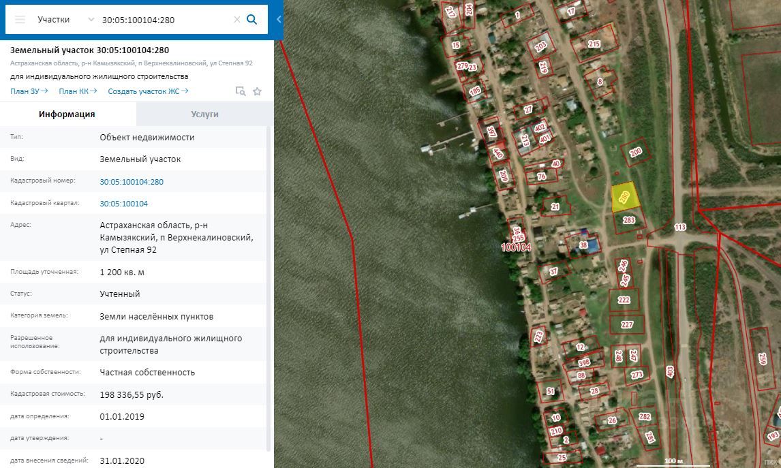The image size is (781, 468).
Task: Select parcel 282 on the map
Action: coord(645,417)
